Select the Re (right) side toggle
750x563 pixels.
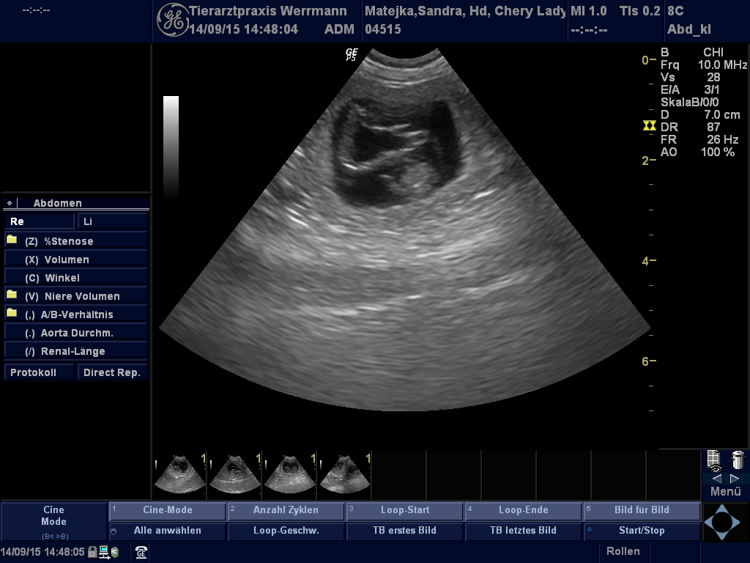click(40, 221)
